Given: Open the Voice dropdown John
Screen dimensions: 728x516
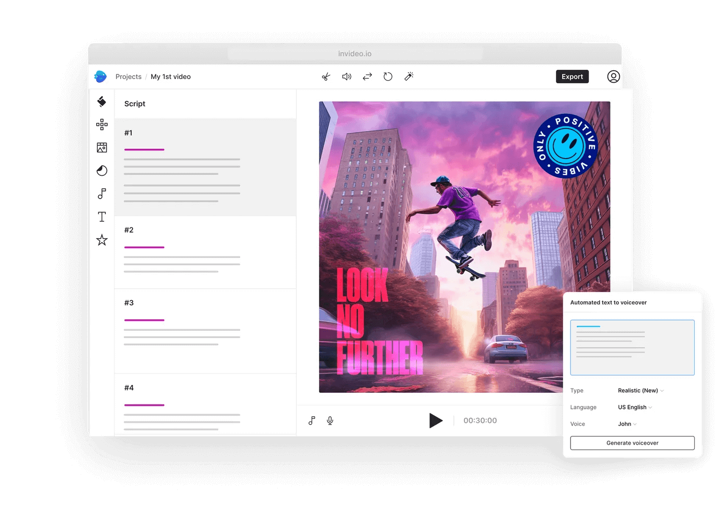Looking at the screenshot, I should pos(627,424).
